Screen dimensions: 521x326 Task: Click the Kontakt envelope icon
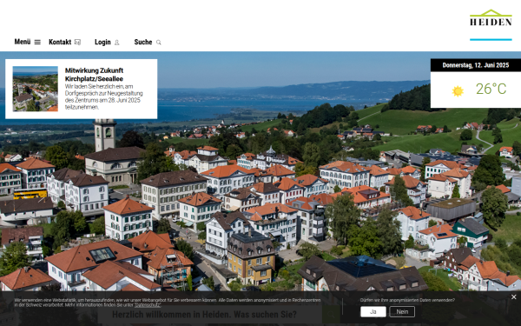[x=77, y=43]
